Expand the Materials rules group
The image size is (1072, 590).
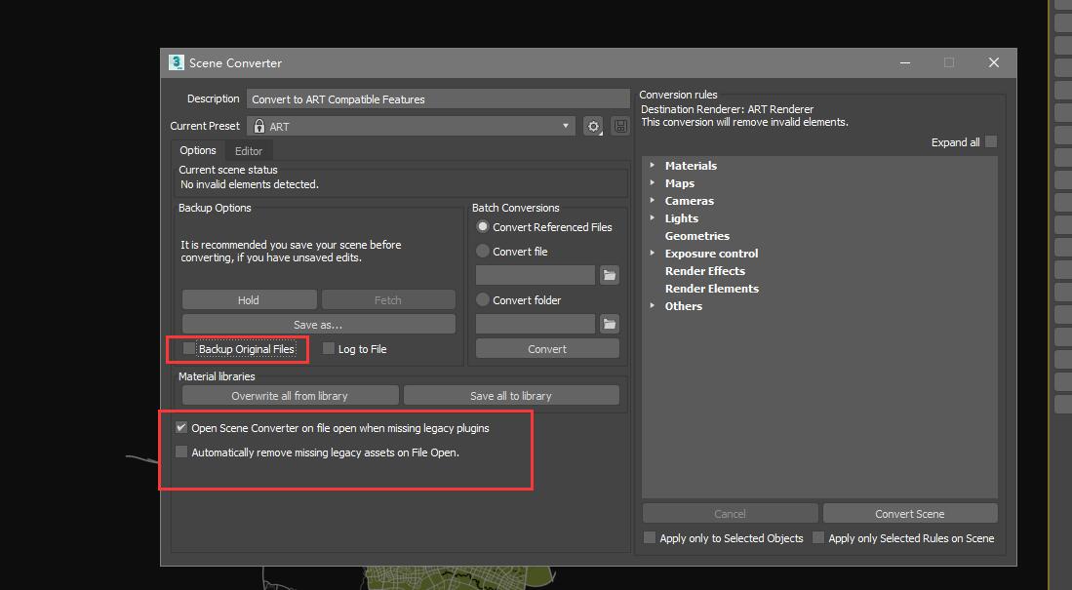click(x=653, y=166)
